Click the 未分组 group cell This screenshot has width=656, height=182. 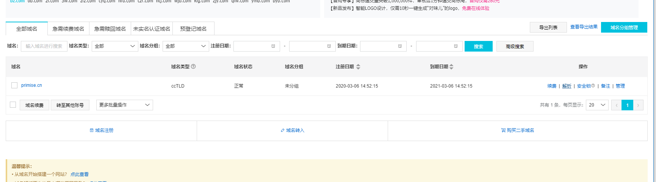292,86
